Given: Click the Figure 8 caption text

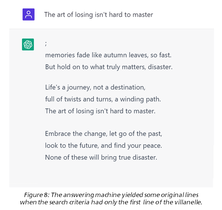Looking at the screenshot, I should pyautogui.click(x=111, y=199).
